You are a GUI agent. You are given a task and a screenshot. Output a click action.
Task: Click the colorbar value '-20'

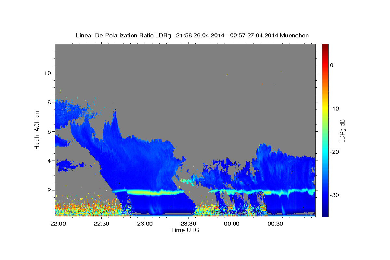[x=334, y=152]
